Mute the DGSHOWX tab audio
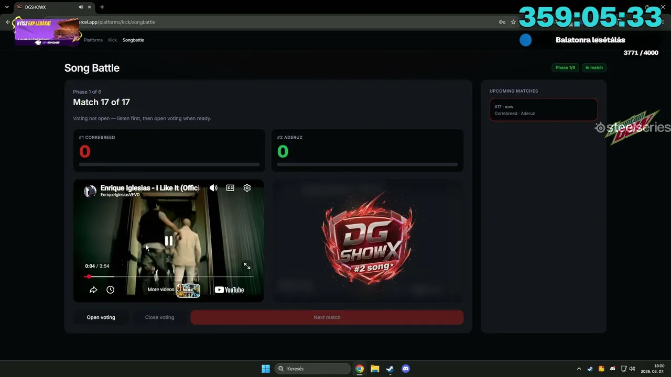The image size is (671, 377). click(81, 7)
